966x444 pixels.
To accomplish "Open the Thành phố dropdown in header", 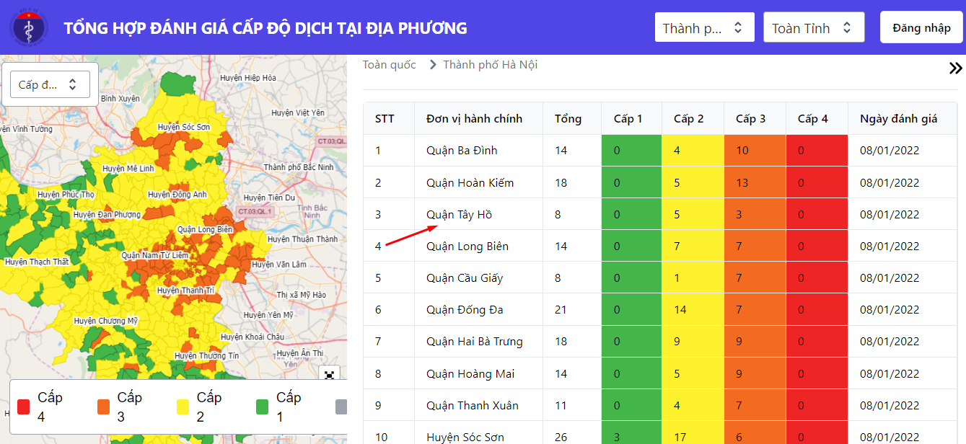I will click(x=704, y=28).
